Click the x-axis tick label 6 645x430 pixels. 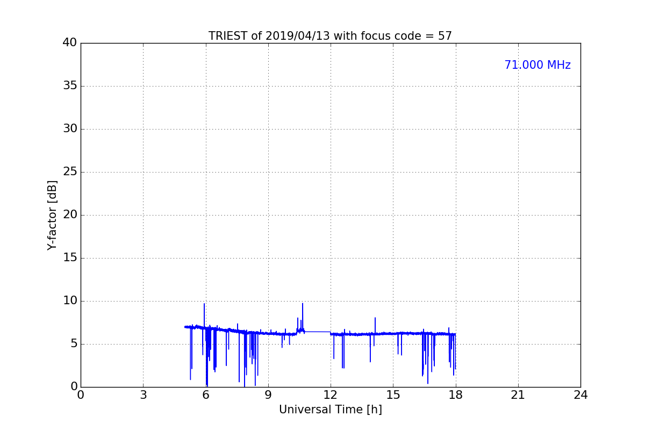(206, 395)
